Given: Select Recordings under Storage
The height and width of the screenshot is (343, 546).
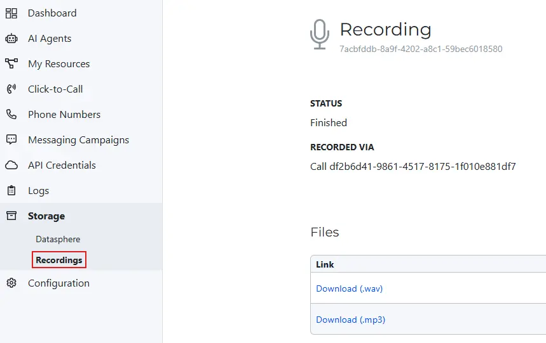Looking at the screenshot, I should pyautogui.click(x=59, y=260).
